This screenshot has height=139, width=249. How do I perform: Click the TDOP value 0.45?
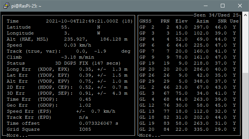click(x=85, y=100)
